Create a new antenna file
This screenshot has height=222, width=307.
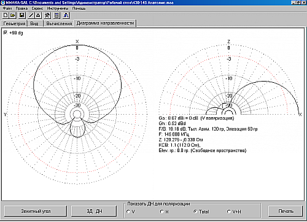click(6, 15)
